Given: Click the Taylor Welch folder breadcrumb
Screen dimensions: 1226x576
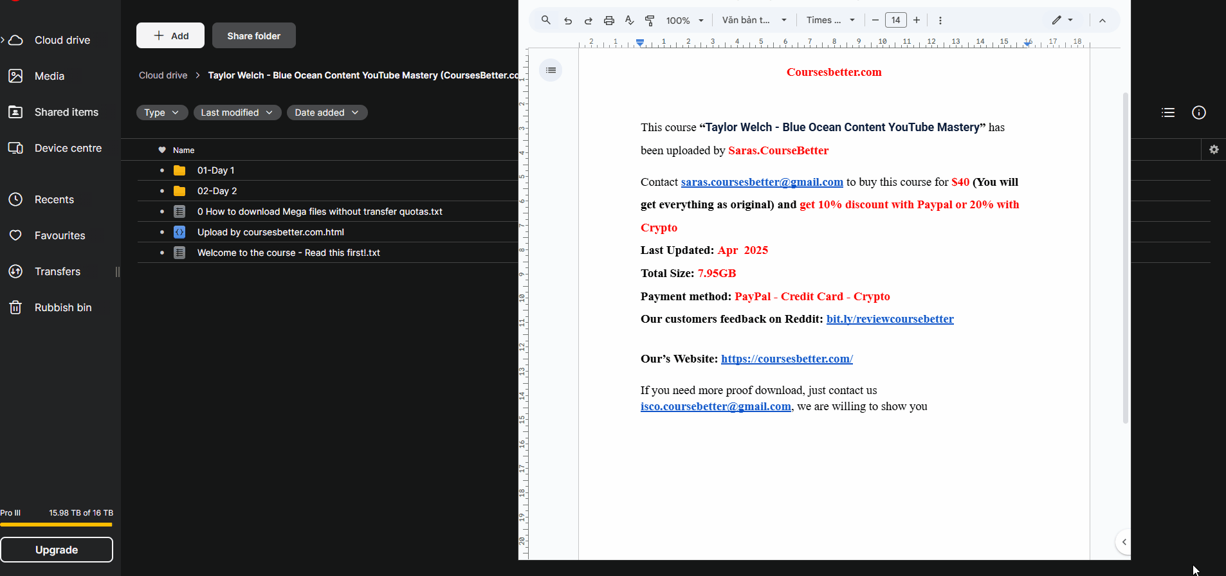Looking at the screenshot, I should point(363,75).
